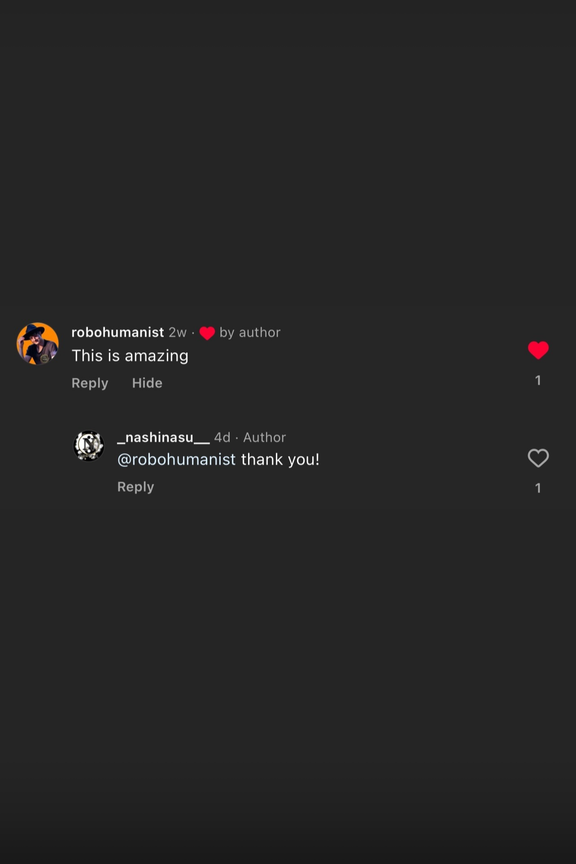Click the "4d" reply timestamp
This screenshot has width=576, height=864.
[222, 438]
